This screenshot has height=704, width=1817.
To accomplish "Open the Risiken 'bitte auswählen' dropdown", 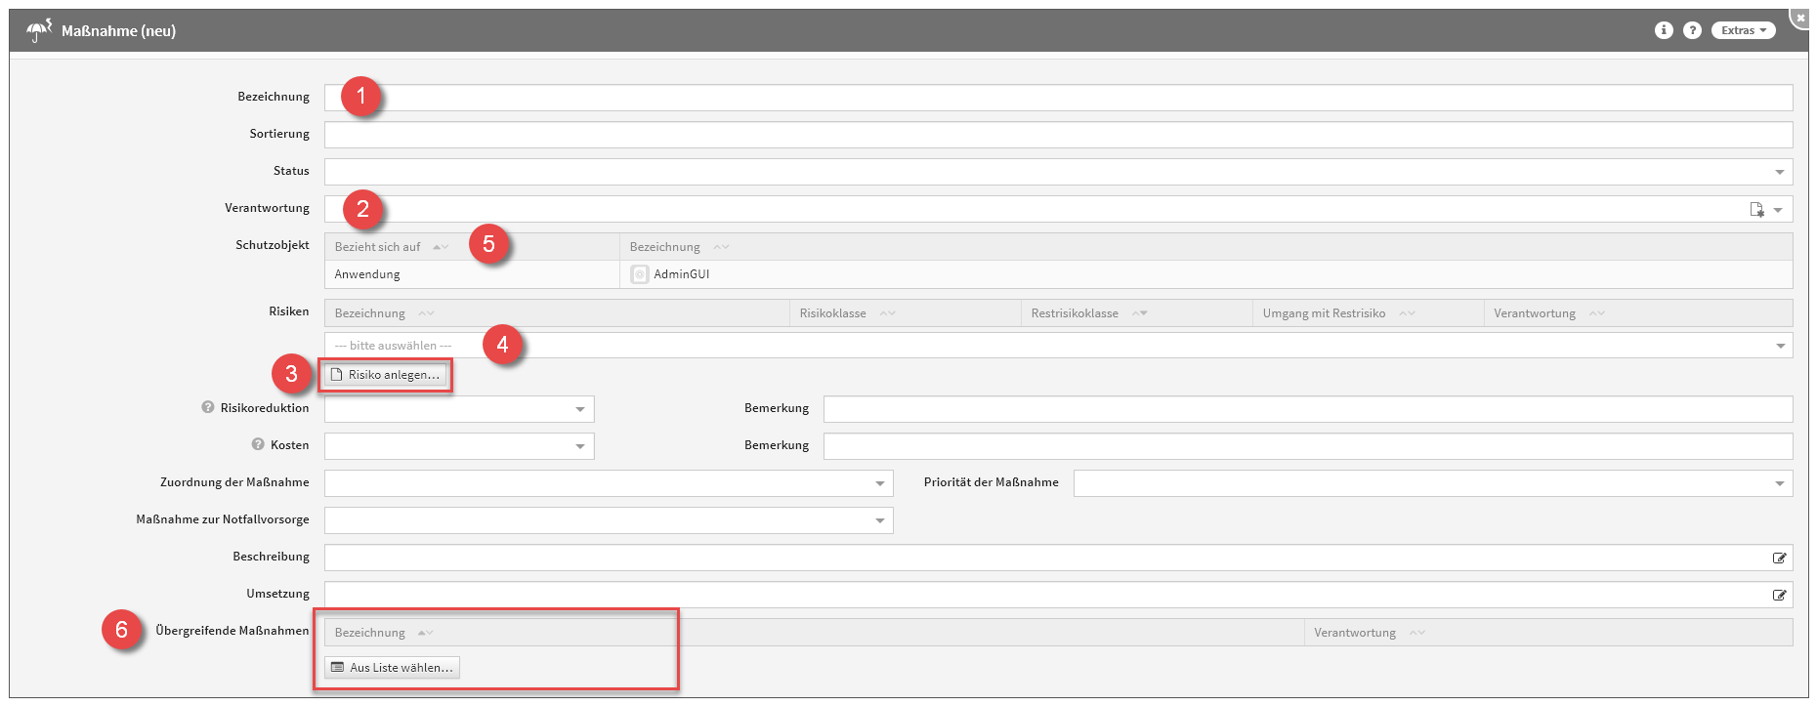I will [1779, 346].
